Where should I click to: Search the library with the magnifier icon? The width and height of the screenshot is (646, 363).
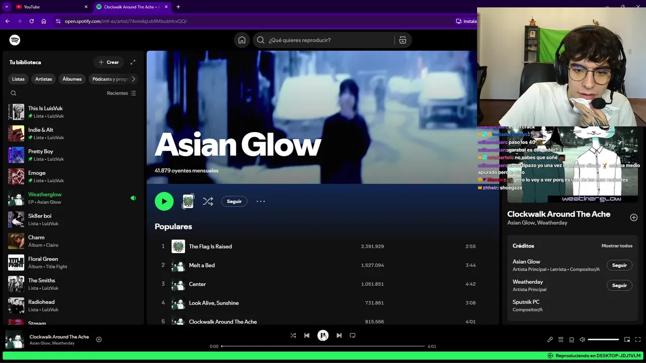[14, 93]
